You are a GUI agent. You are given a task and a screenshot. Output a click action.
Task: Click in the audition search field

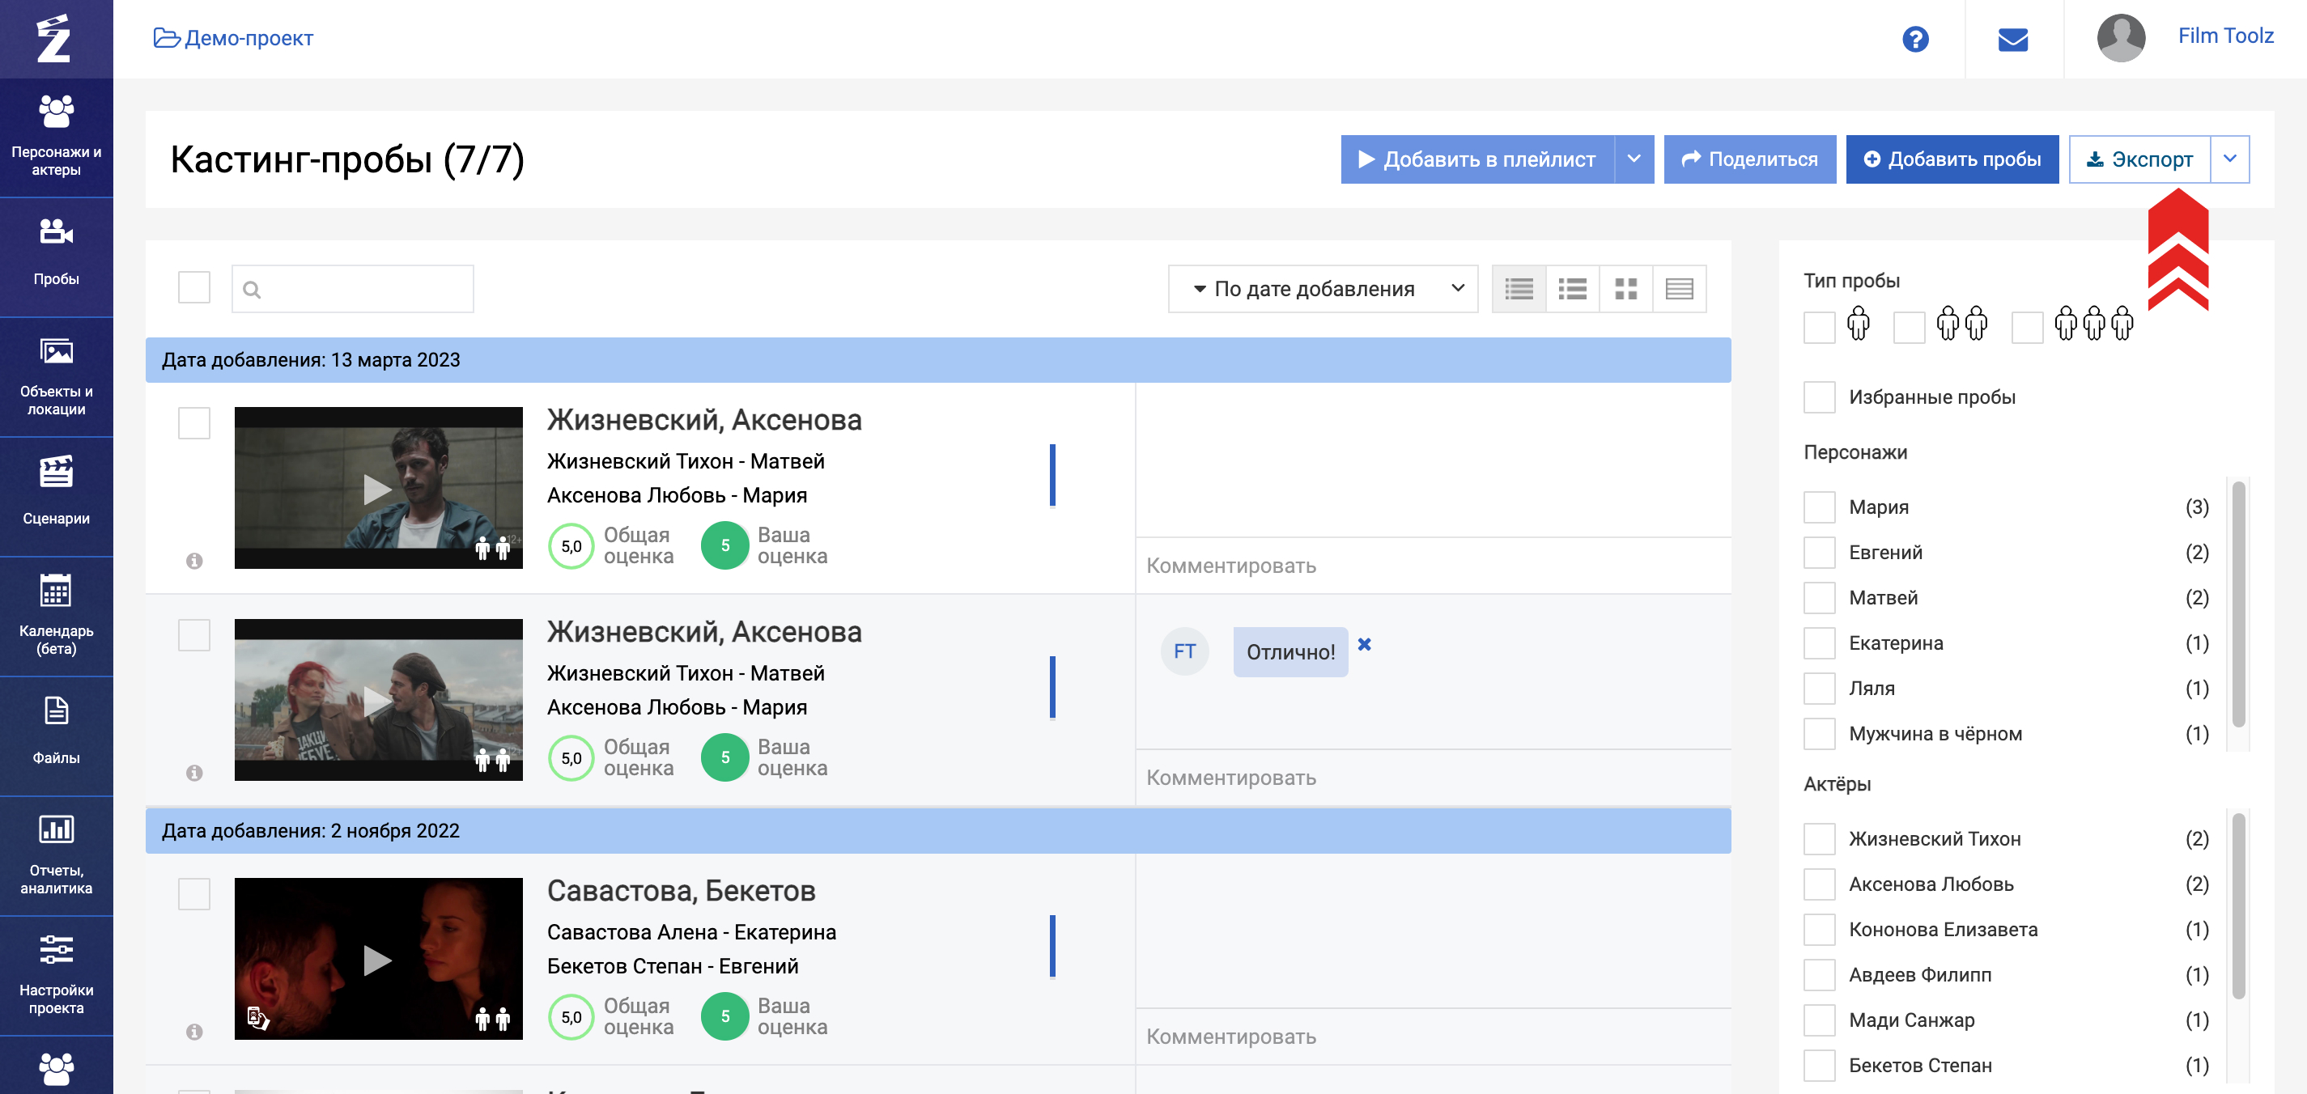(x=352, y=288)
